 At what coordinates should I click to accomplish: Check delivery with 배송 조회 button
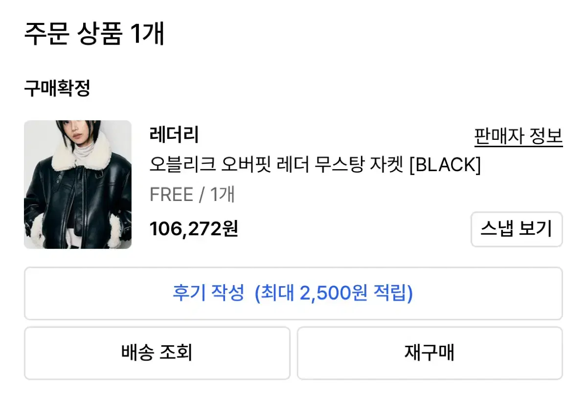[x=157, y=353]
